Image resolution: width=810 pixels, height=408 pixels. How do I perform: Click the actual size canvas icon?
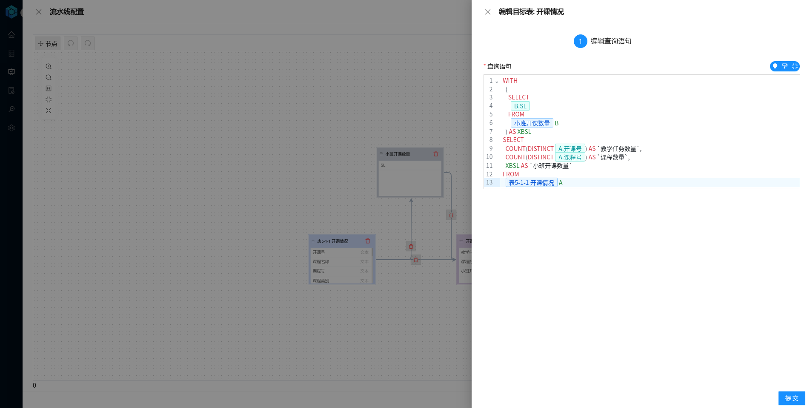[49, 88]
